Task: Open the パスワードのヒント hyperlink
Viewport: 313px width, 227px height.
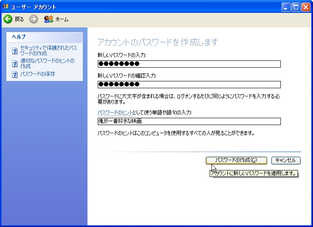Action: click(115, 113)
